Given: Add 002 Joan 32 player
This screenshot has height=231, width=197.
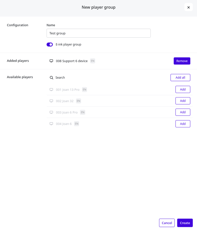Looking at the screenshot, I should 183,101.
